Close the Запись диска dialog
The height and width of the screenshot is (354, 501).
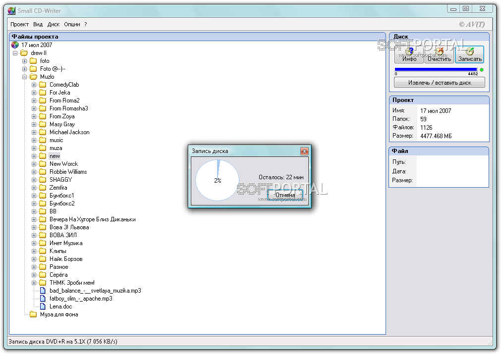[304, 151]
